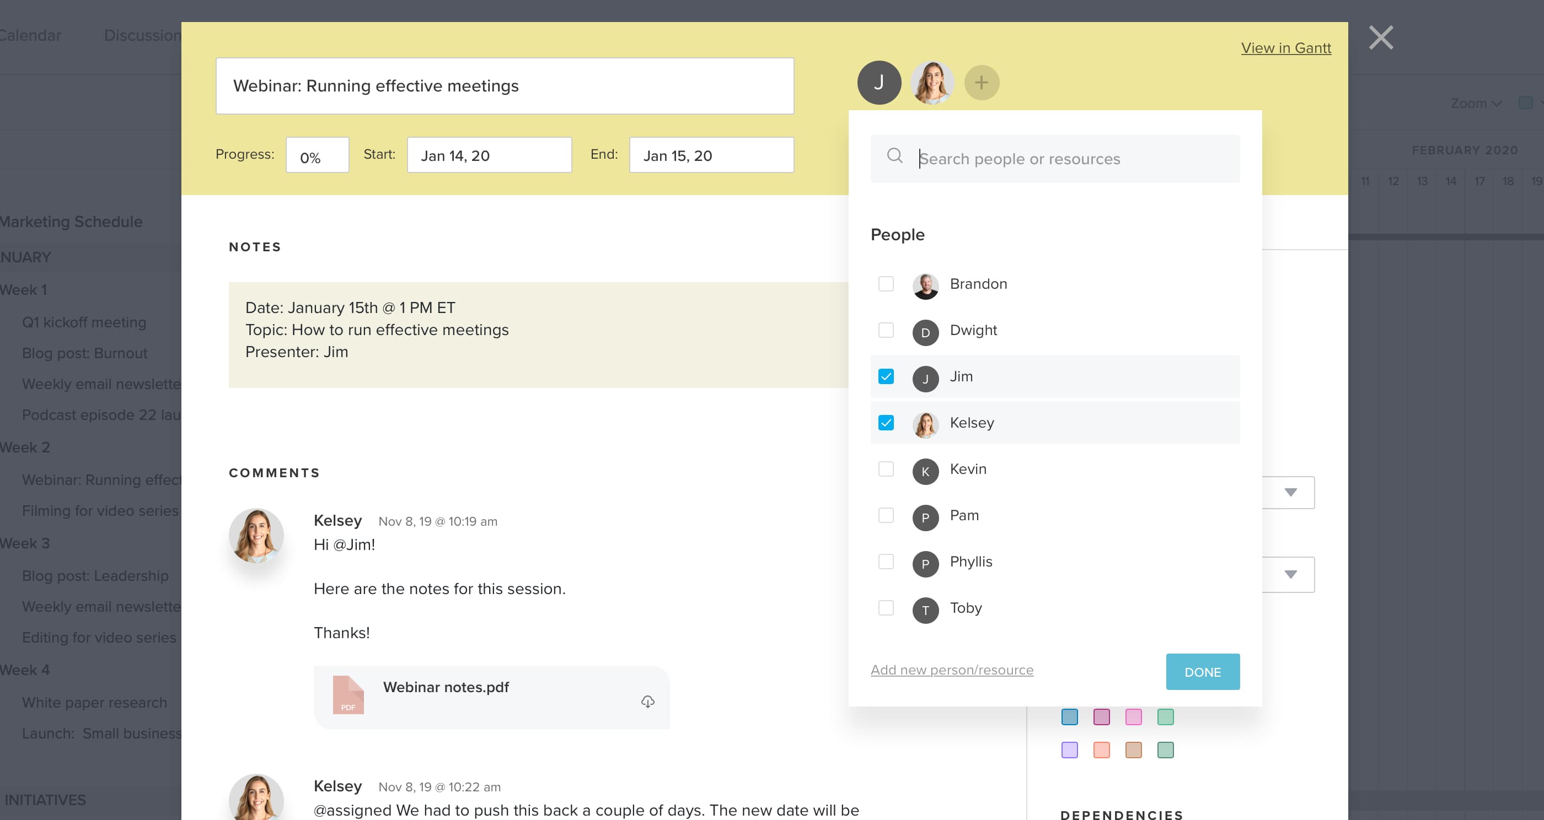
Task: Uncheck Kelsey in people list
Action: pos(885,423)
